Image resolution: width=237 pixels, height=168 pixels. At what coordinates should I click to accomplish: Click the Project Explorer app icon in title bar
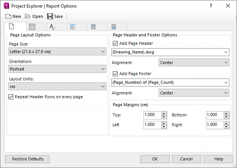pyautogui.click(x=6, y=6)
